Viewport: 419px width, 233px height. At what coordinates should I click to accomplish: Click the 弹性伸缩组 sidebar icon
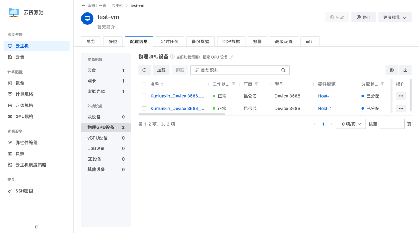[x=9, y=142]
